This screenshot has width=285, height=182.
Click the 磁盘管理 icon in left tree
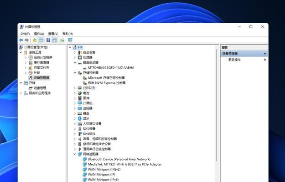(31, 88)
